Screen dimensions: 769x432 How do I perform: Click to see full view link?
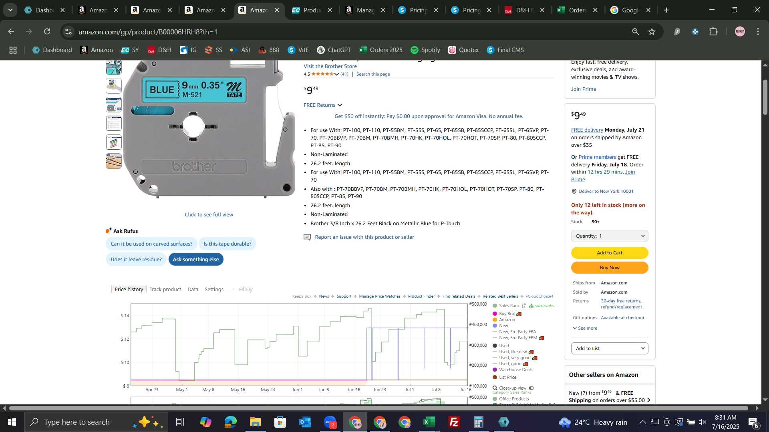[x=209, y=215]
